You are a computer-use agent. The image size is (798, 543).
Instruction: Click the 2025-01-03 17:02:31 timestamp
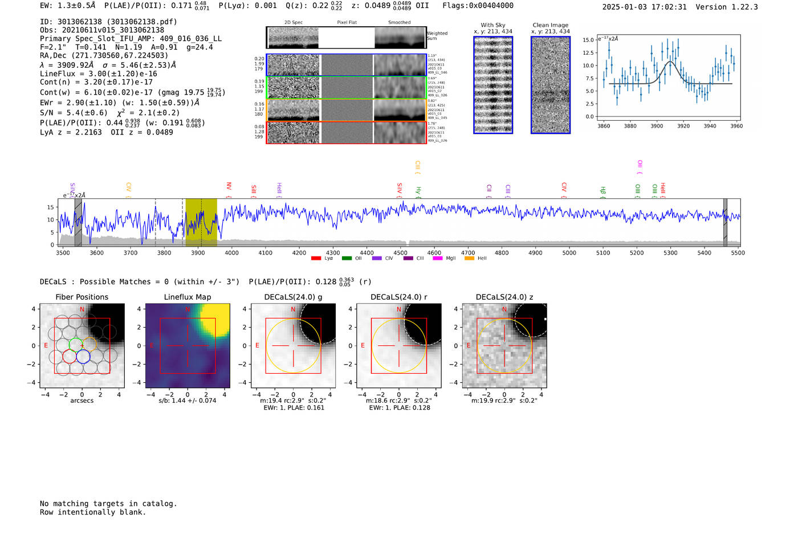644,7
